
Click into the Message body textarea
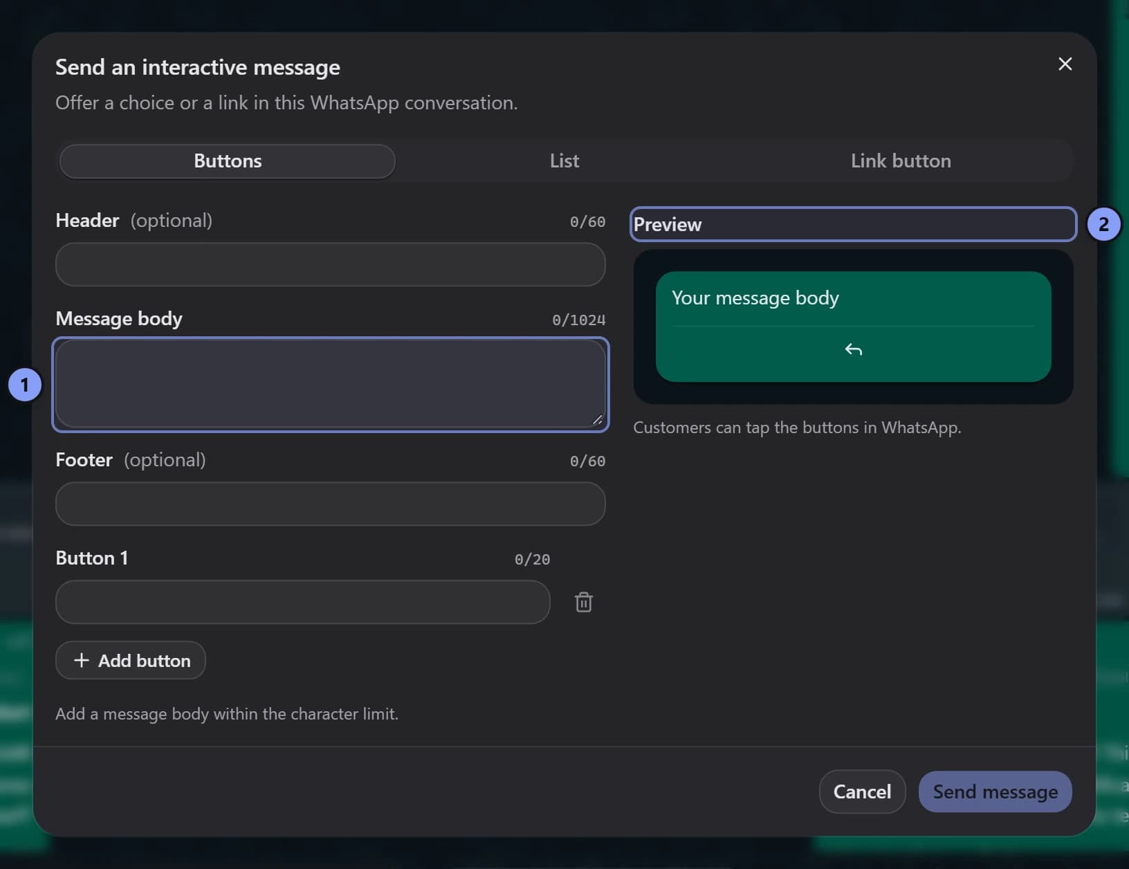(x=331, y=384)
